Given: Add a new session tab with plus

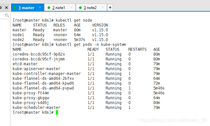Looking at the screenshot, I should pyautogui.click(x=110, y=7).
